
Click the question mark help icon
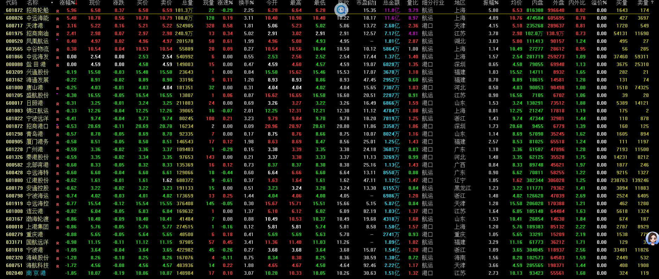click(x=653, y=3)
